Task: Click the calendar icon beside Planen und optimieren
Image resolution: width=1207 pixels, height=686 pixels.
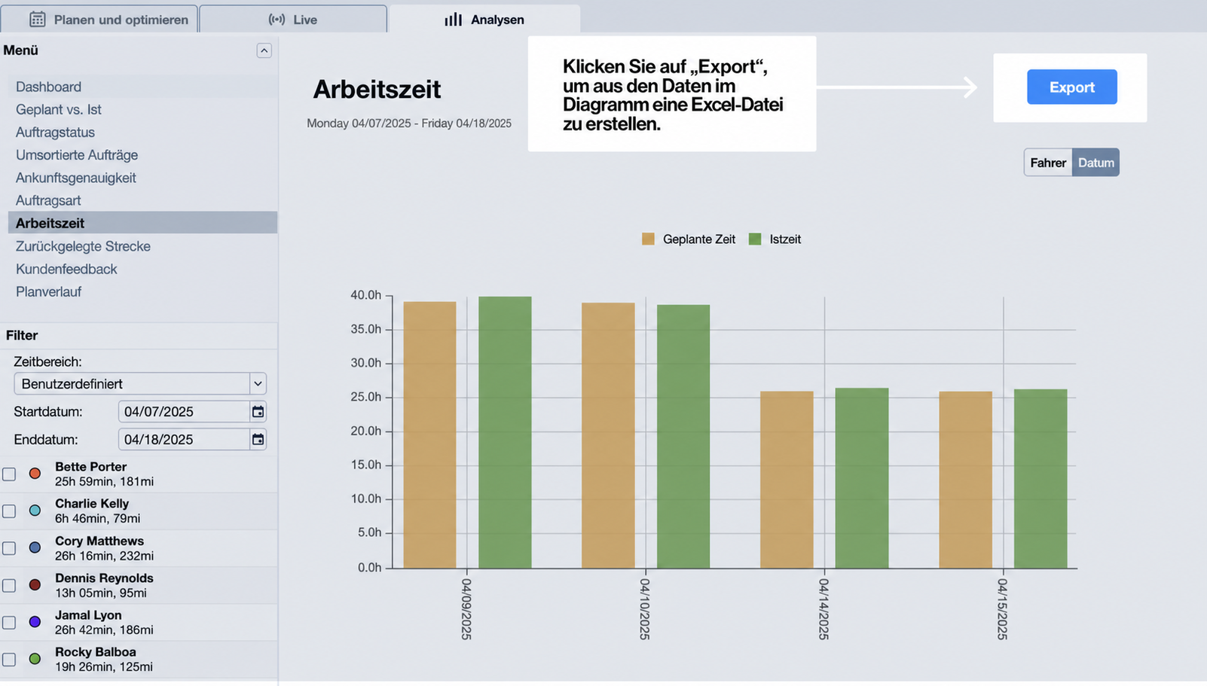Action: pyautogui.click(x=37, y=19)
